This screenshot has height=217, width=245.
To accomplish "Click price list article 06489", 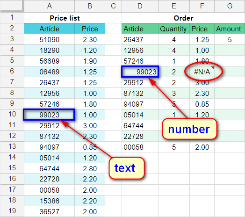I will tap(49, 72).
